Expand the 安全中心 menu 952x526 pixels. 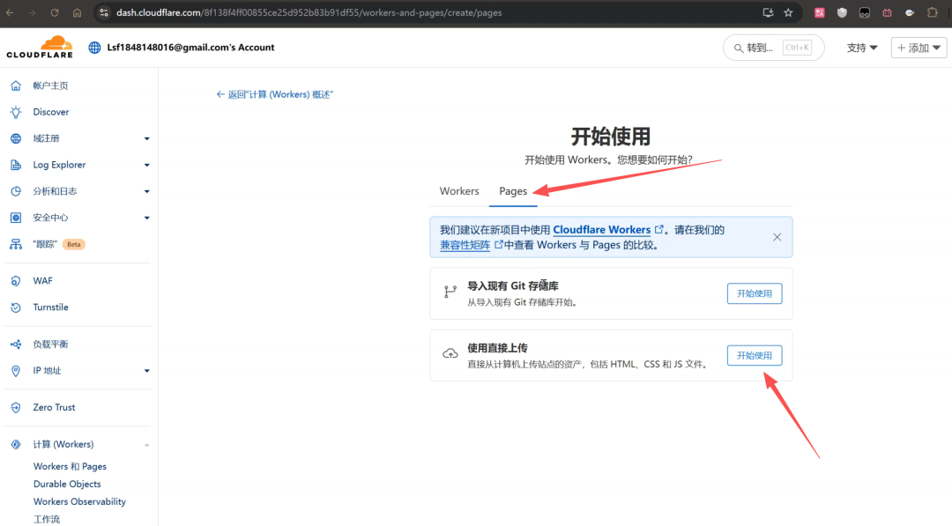pyautogui.click(x=146, y=218)
